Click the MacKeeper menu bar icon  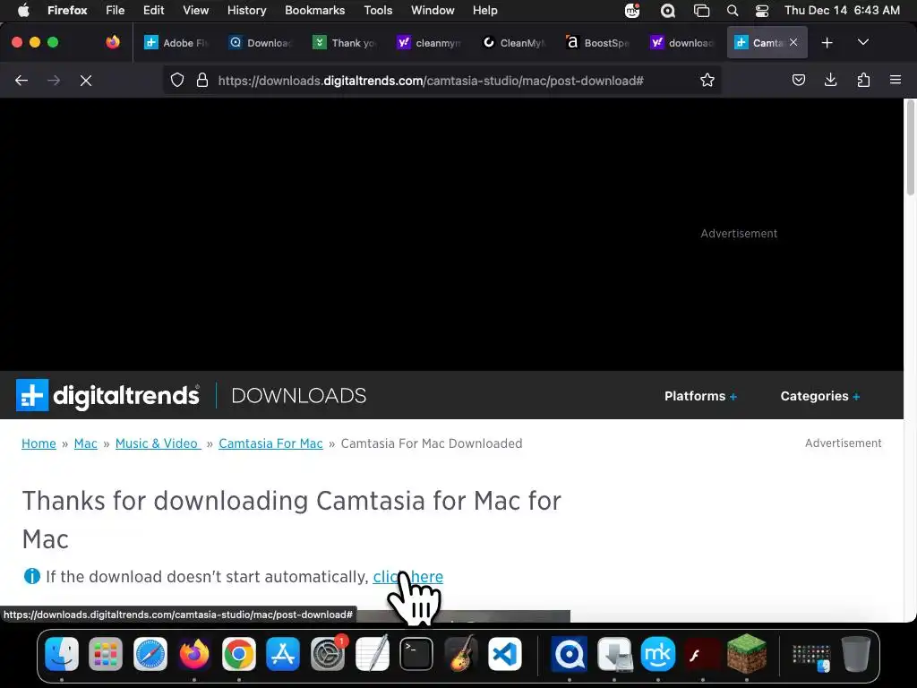tap(632, 10)
